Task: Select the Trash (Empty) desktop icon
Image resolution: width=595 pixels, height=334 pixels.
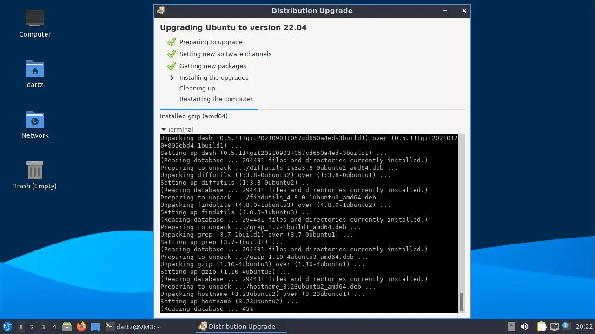Action: point(35,175)
